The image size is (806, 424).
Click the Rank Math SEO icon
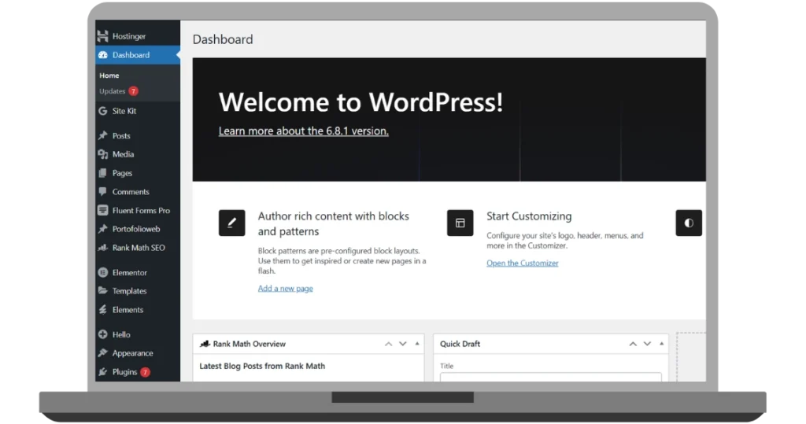(x=103, y=248)
